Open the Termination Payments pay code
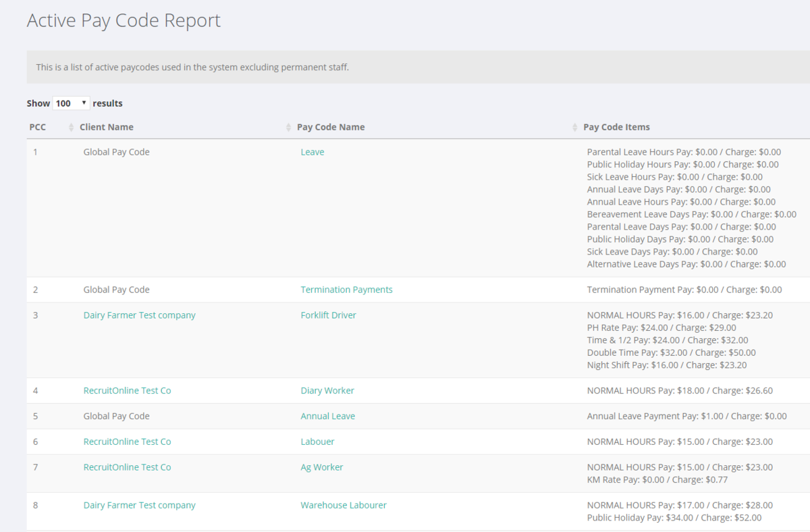Viewport: 810px width, 532px height. (x=346, y=289)
